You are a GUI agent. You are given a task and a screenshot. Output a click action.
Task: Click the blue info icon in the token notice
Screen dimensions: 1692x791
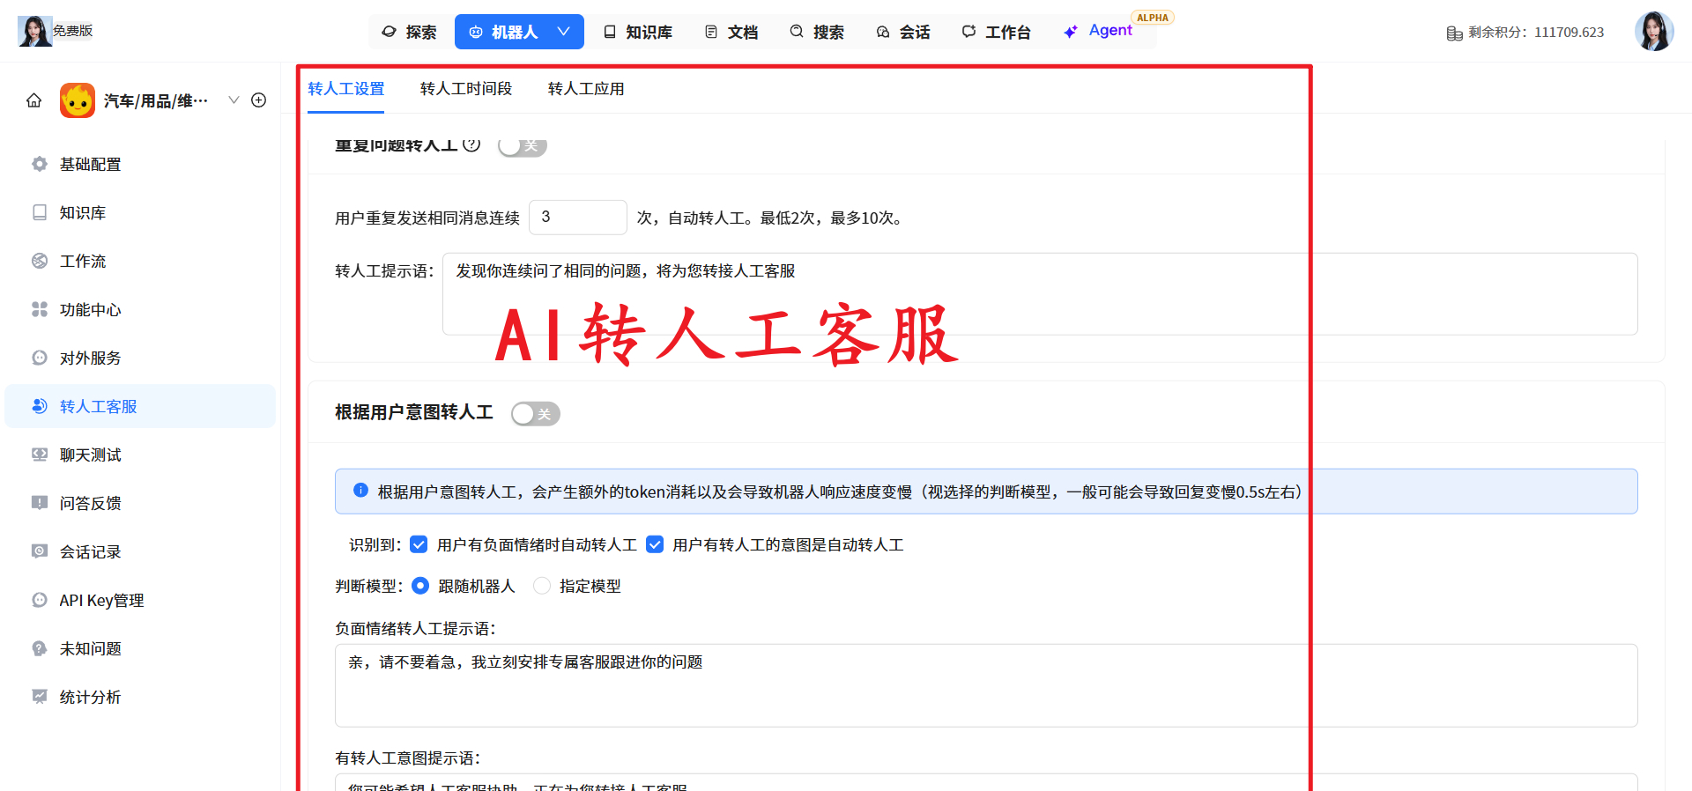[361, 491]
